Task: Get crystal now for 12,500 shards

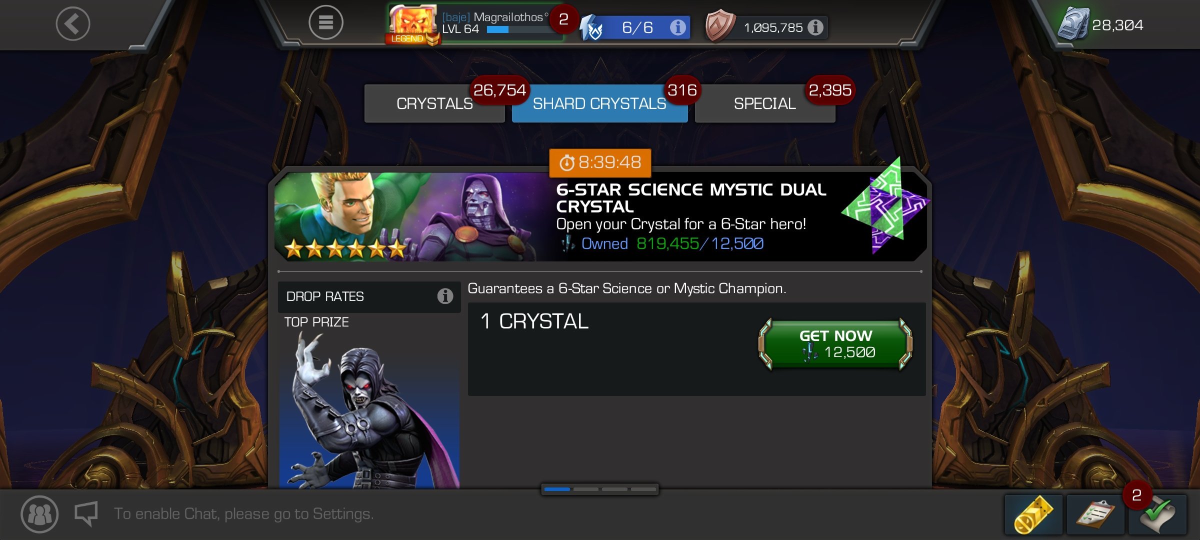Action: pos(835,344)
